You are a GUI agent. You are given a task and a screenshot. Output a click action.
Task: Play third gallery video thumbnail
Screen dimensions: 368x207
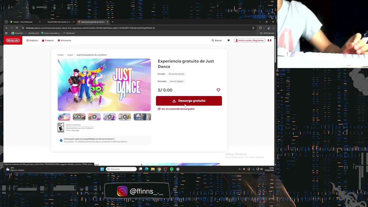point(94,117)
